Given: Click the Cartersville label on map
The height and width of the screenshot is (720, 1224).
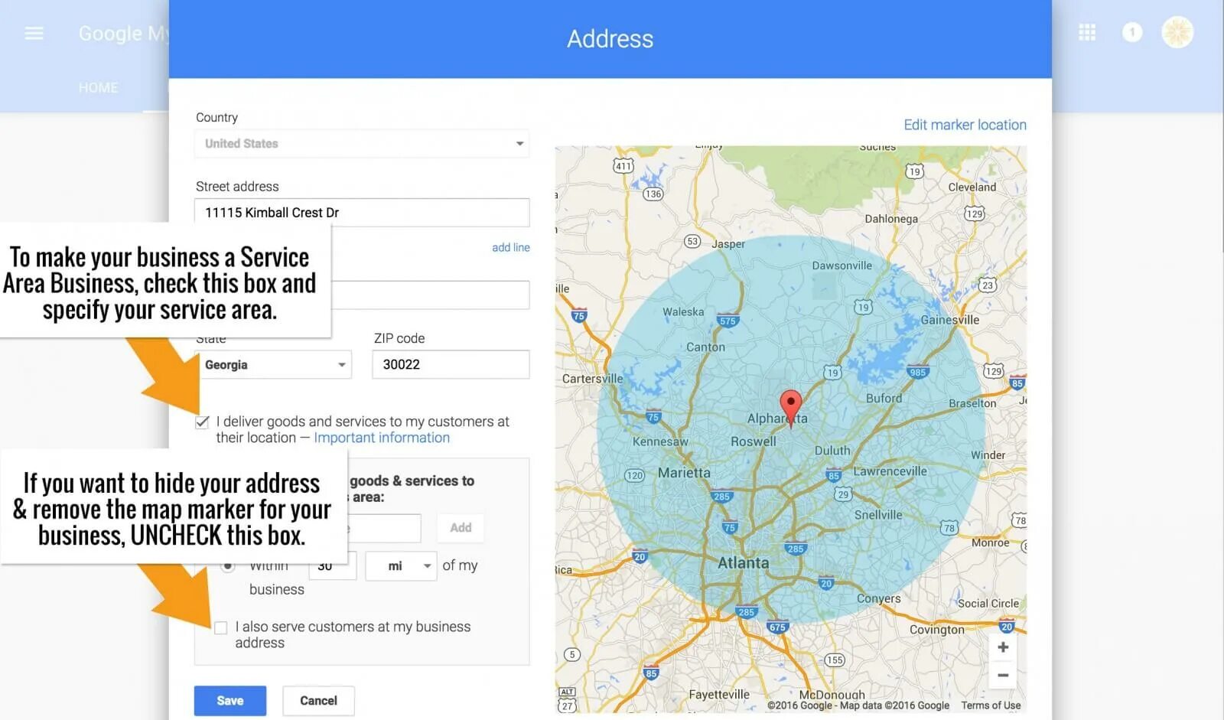Looking at the screenshot, I should [x=592, y=379].
